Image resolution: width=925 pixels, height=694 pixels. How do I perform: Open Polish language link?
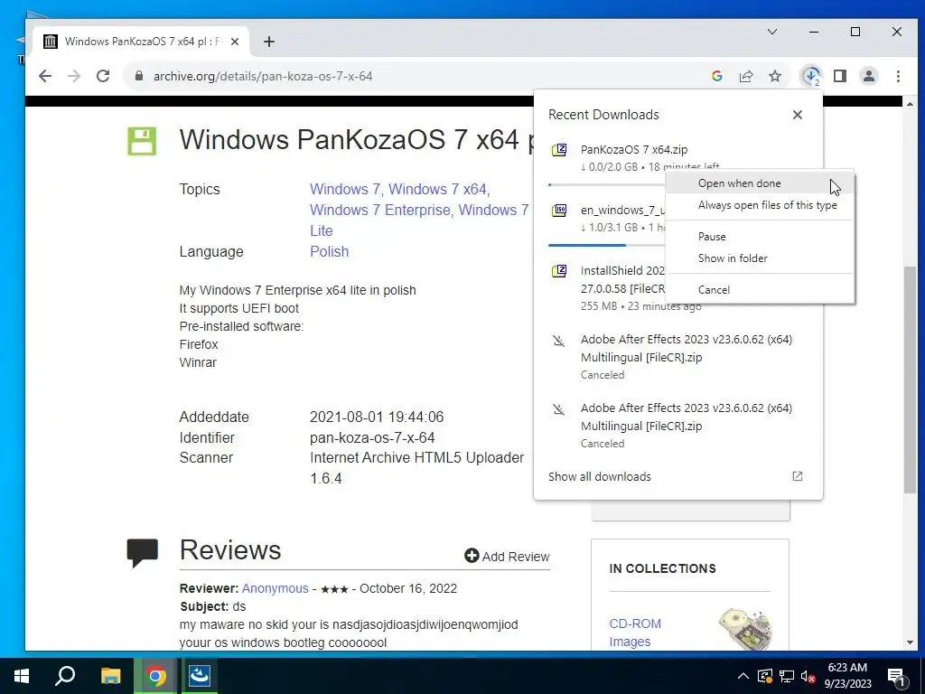coord(329,251)
